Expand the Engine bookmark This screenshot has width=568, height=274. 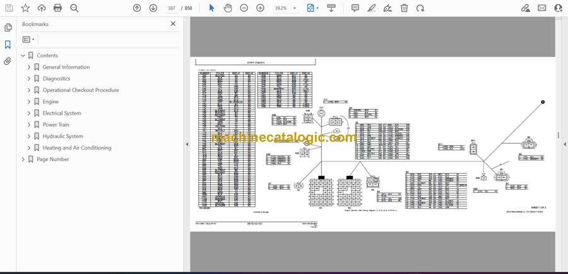[x=29, y=102]
